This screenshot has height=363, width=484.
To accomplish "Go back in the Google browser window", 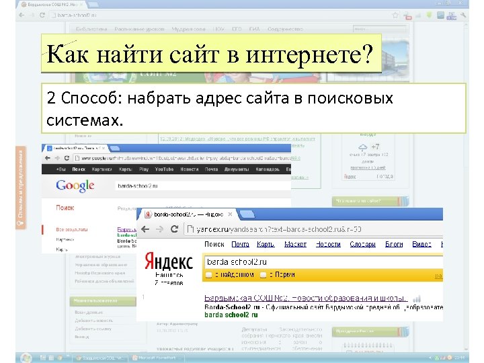I will (x=47, y=158).
